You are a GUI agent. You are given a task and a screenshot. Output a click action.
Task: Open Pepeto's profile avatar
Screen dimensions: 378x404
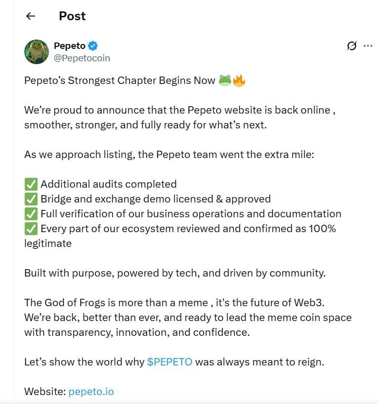37,51
